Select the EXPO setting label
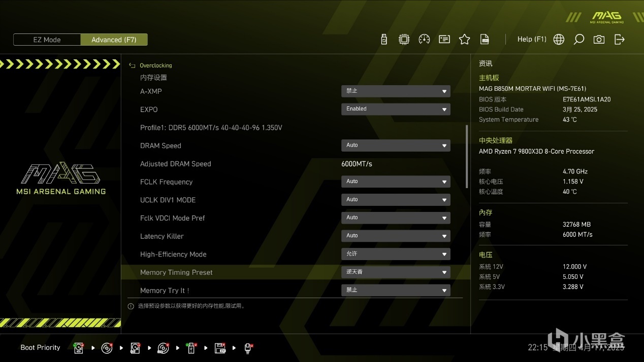 (149, 110)
